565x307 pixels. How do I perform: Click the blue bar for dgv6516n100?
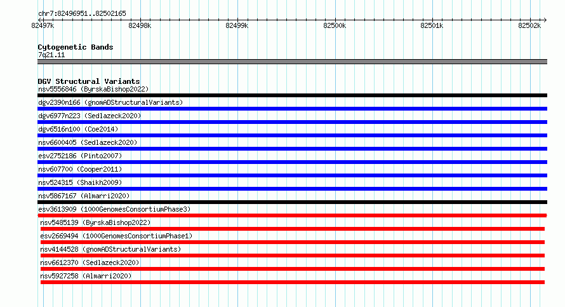pos(292,135)
